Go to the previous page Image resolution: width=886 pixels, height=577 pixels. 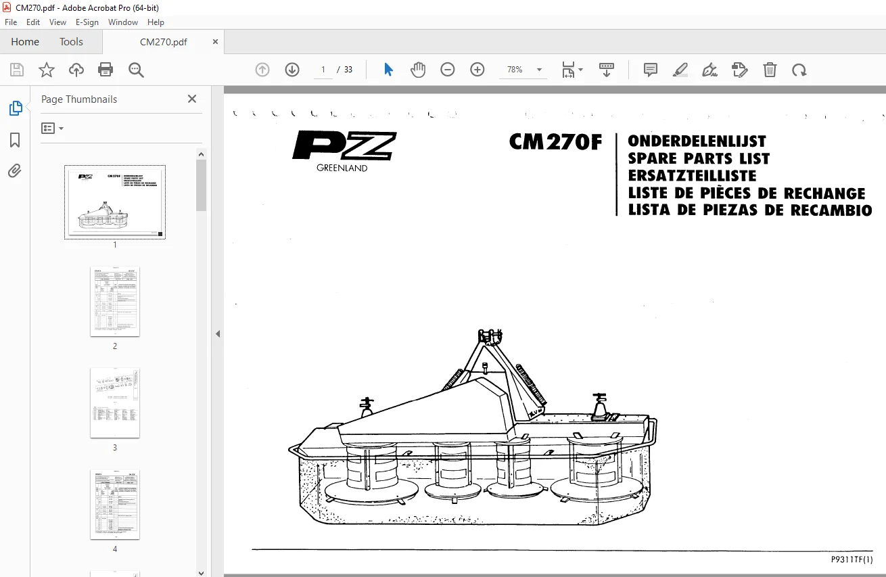click(x=262, y=70)
